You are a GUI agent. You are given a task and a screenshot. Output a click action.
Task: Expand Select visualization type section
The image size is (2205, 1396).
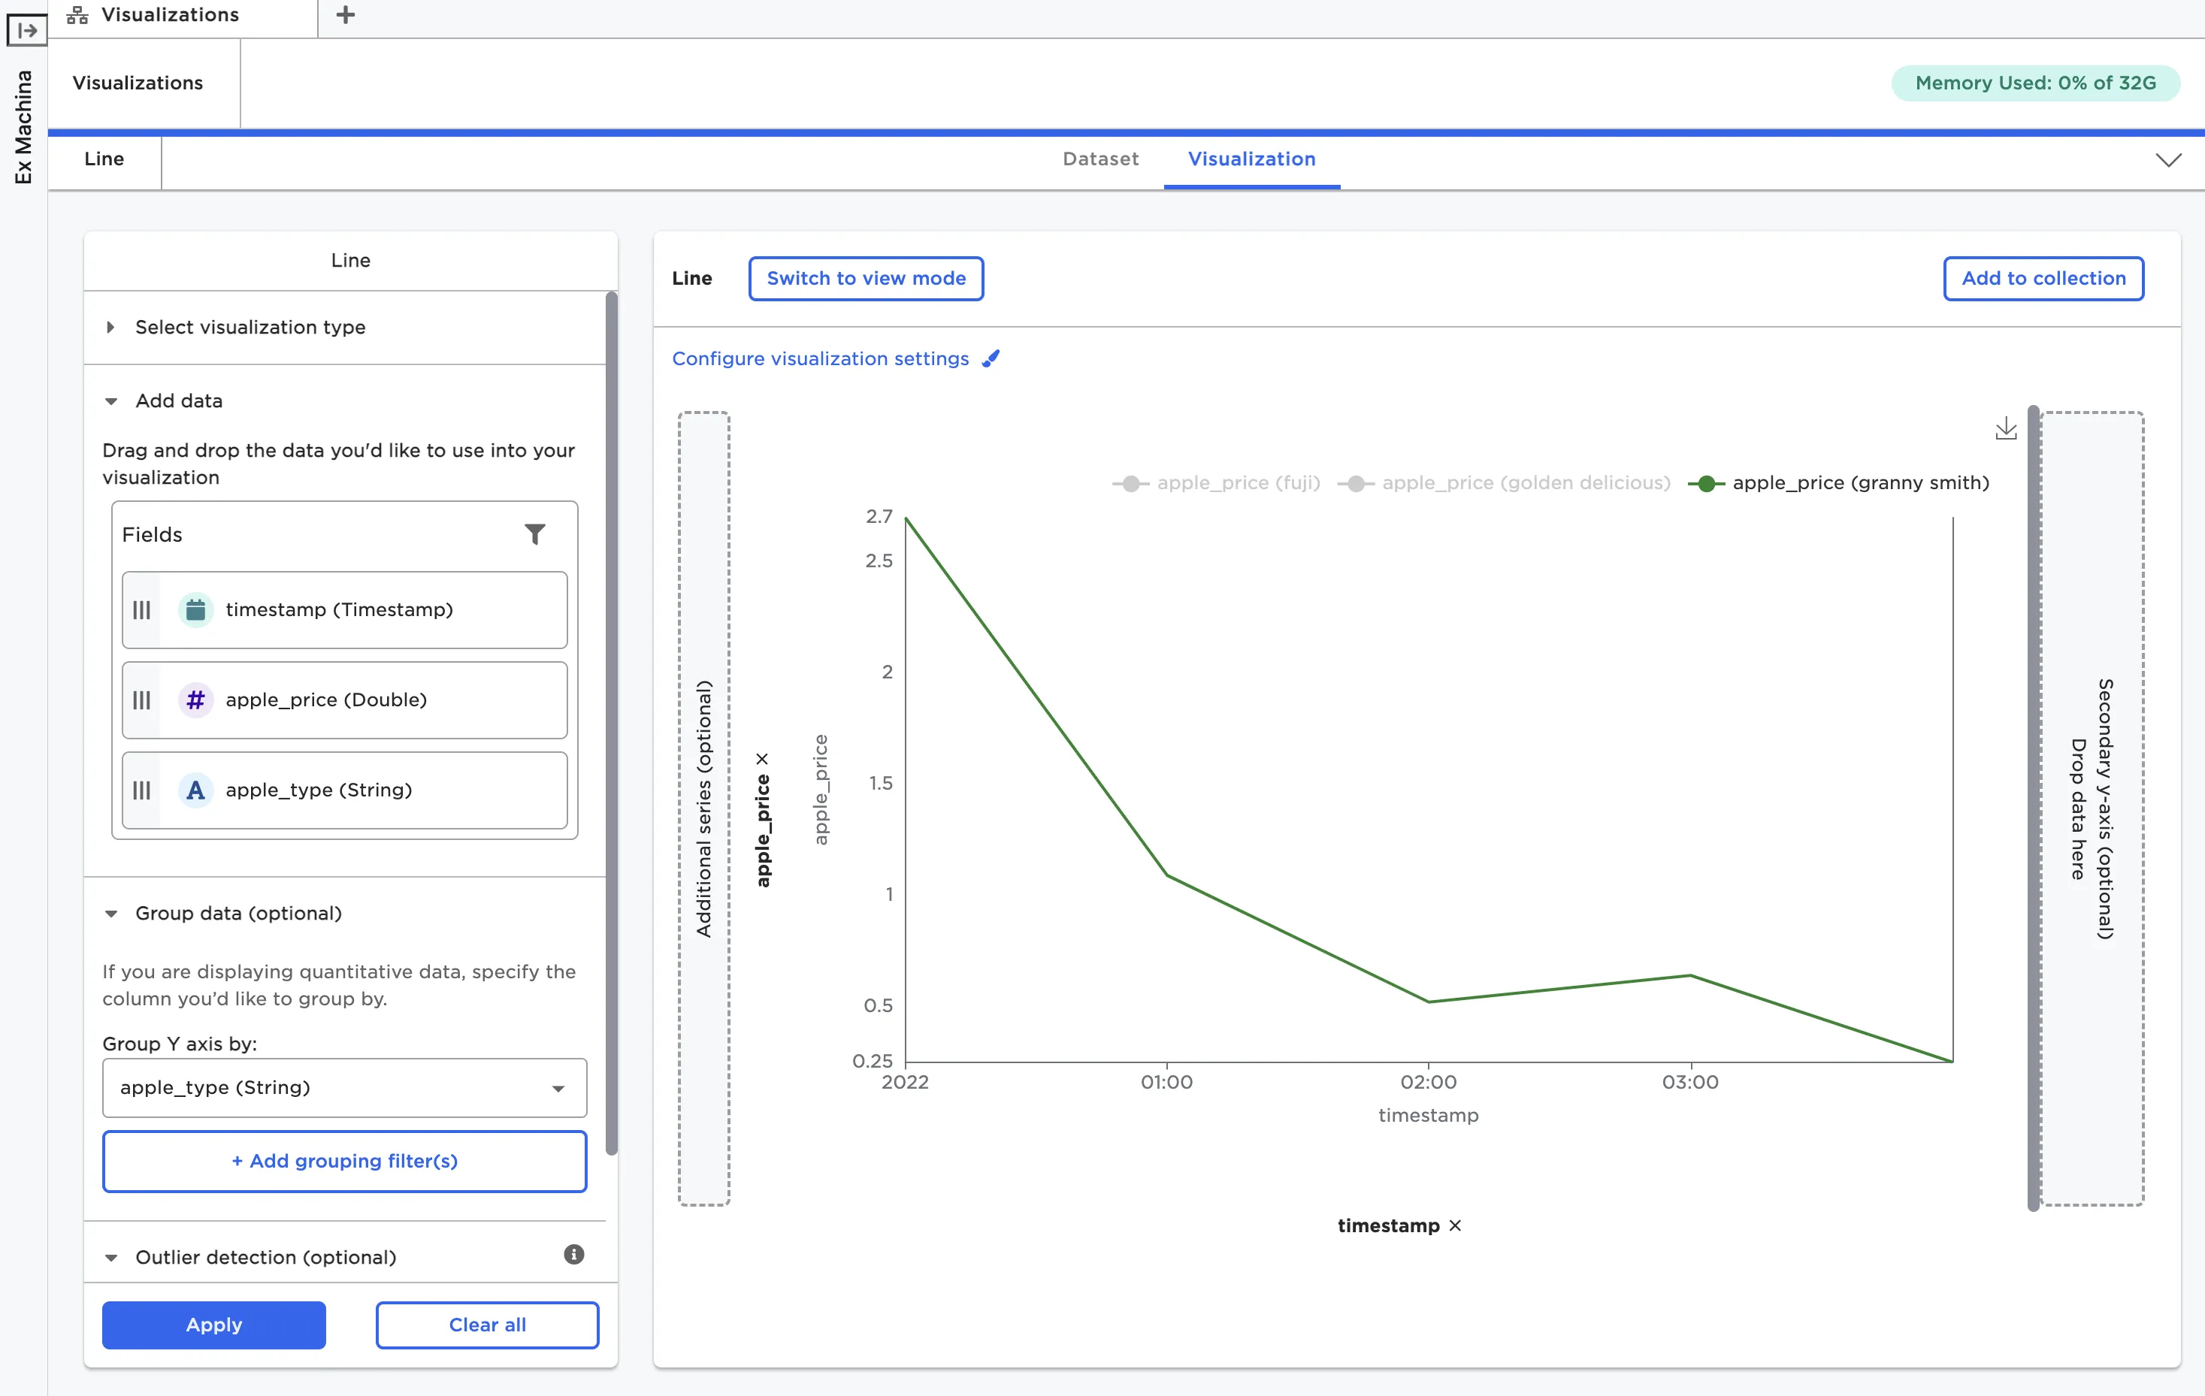tap(249, 328)
